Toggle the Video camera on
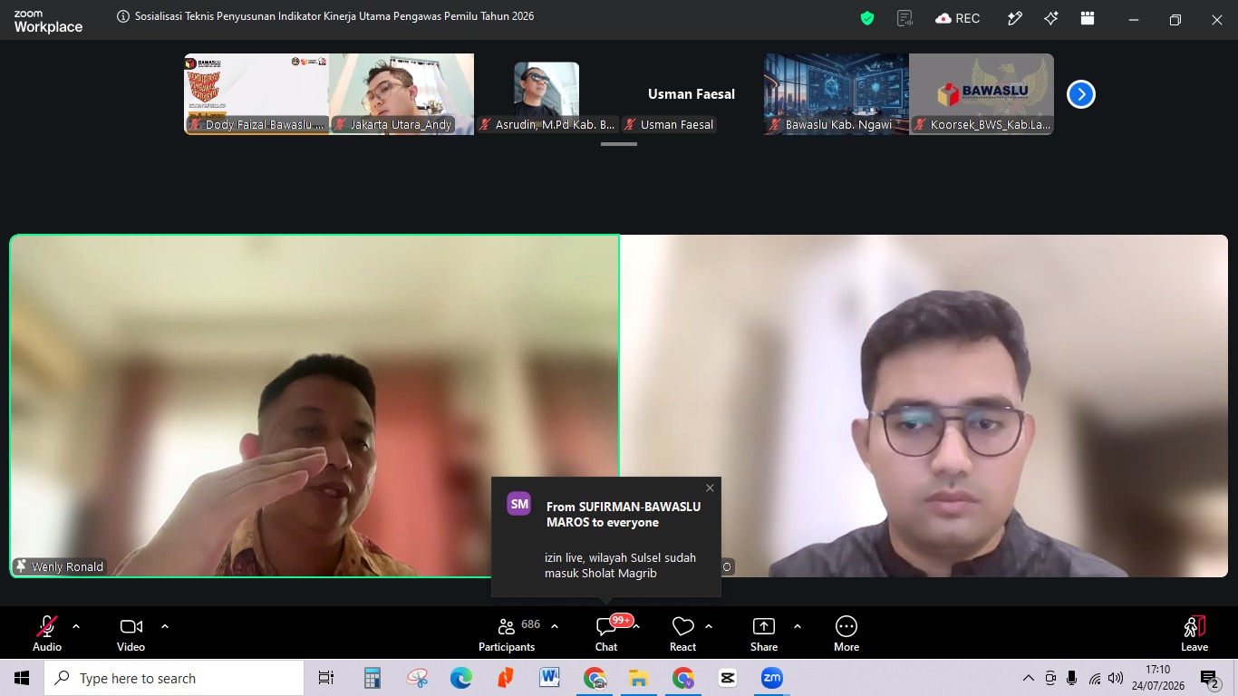 coord(131,633)
